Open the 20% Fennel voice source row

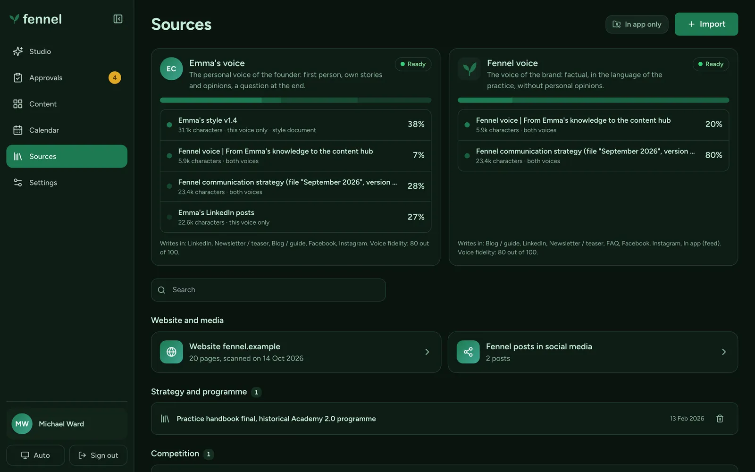593,125
